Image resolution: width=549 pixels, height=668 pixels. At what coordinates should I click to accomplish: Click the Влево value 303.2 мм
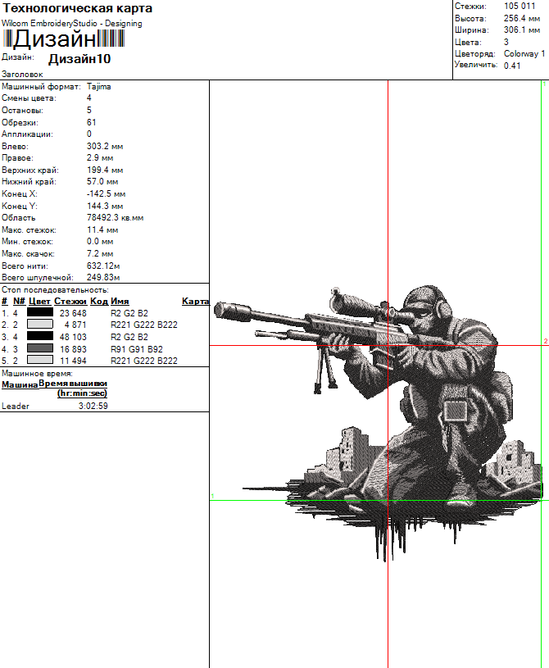pyautogui.click(x=105, y=146)
